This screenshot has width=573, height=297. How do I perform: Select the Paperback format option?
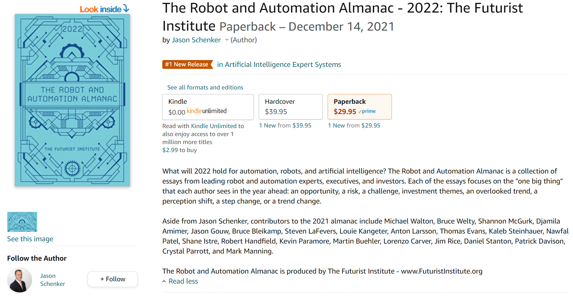click(x=359, y=107)
